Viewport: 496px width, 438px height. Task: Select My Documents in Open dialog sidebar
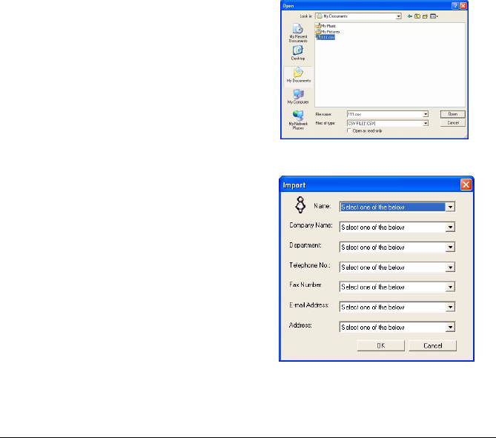298,76
